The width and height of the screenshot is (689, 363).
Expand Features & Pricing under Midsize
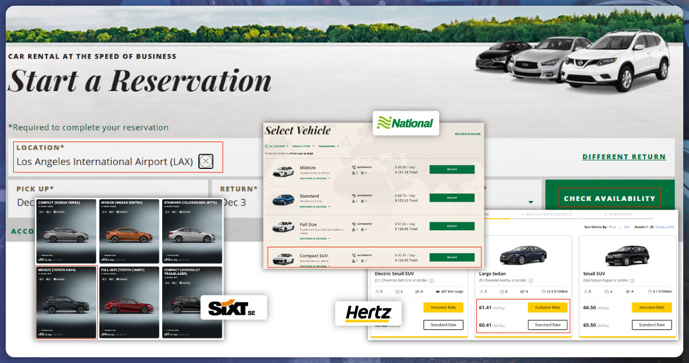[x=314, y=178]
